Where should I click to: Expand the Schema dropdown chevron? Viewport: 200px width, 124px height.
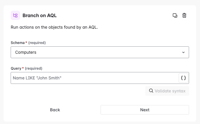click(x=183, y=52)
